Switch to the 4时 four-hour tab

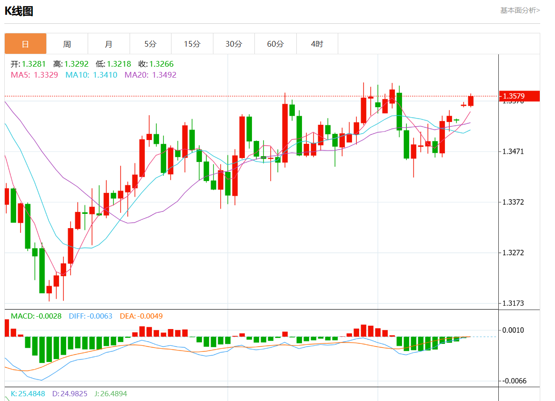[317, 44]
